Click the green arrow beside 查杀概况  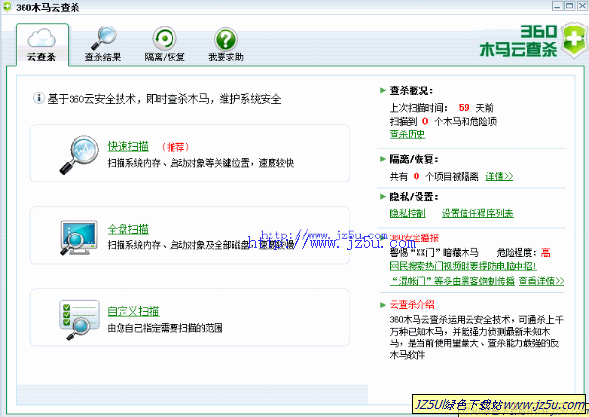[383, 90]
